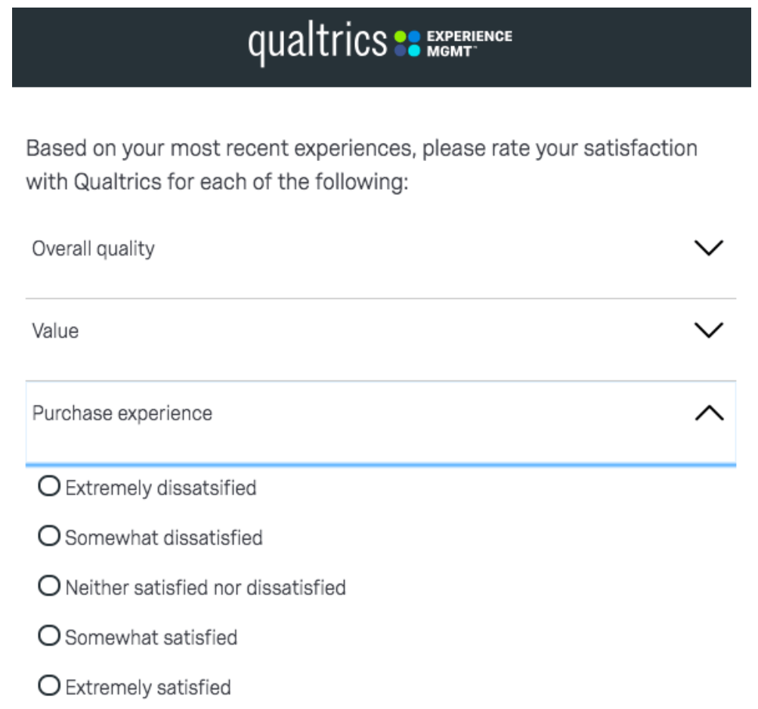
Task: Expand the Value chevron arrow
Action: [x=708, y=330]
